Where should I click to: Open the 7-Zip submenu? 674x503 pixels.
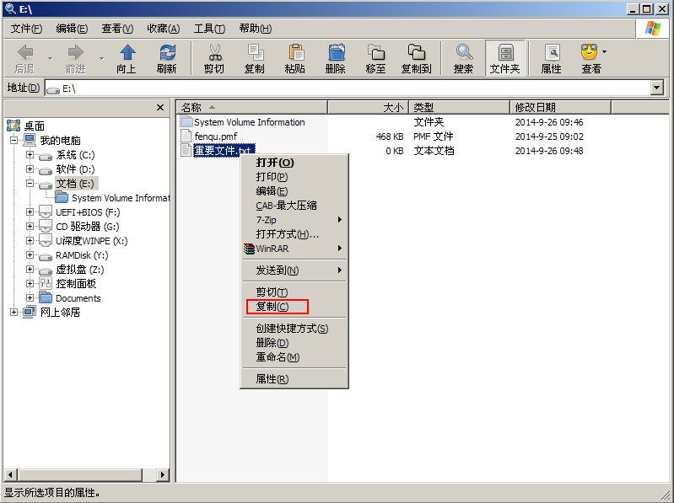coord(294,220)
